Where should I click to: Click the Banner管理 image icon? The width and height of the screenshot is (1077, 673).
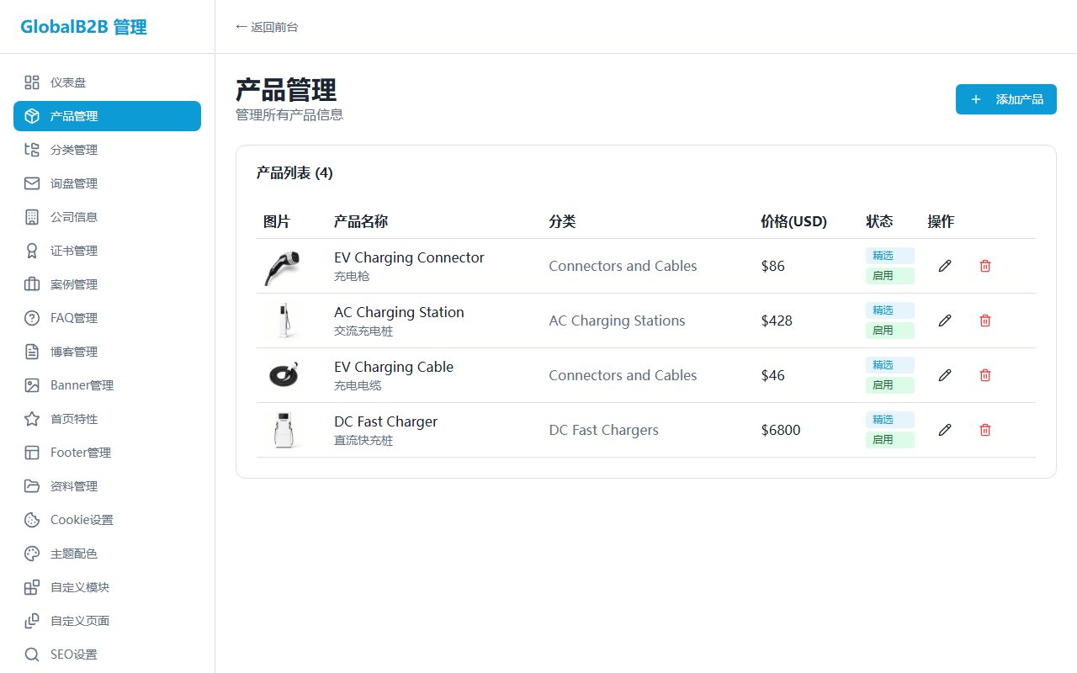pyautogui.click(x=32, y=385)
